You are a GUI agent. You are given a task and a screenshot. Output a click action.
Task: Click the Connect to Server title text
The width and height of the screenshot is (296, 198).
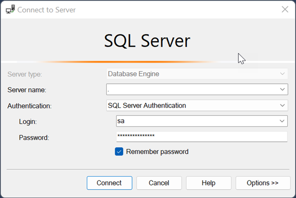point(46,10)
